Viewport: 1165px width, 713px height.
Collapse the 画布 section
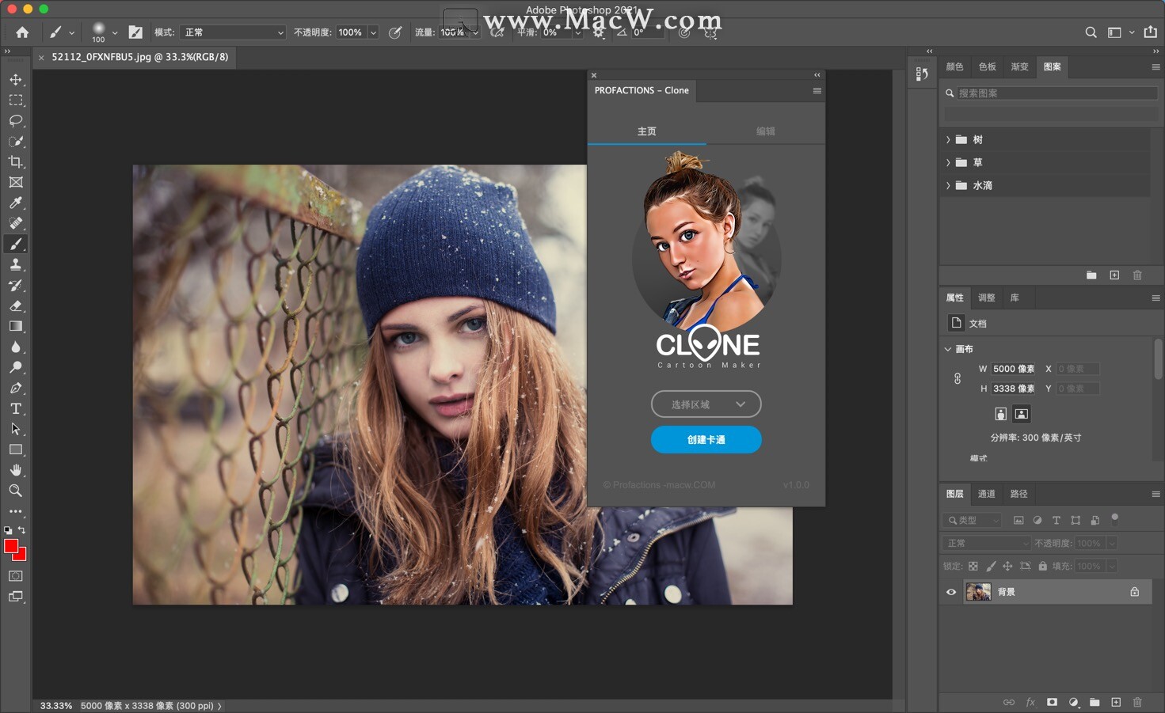click(x=948, y=349)
